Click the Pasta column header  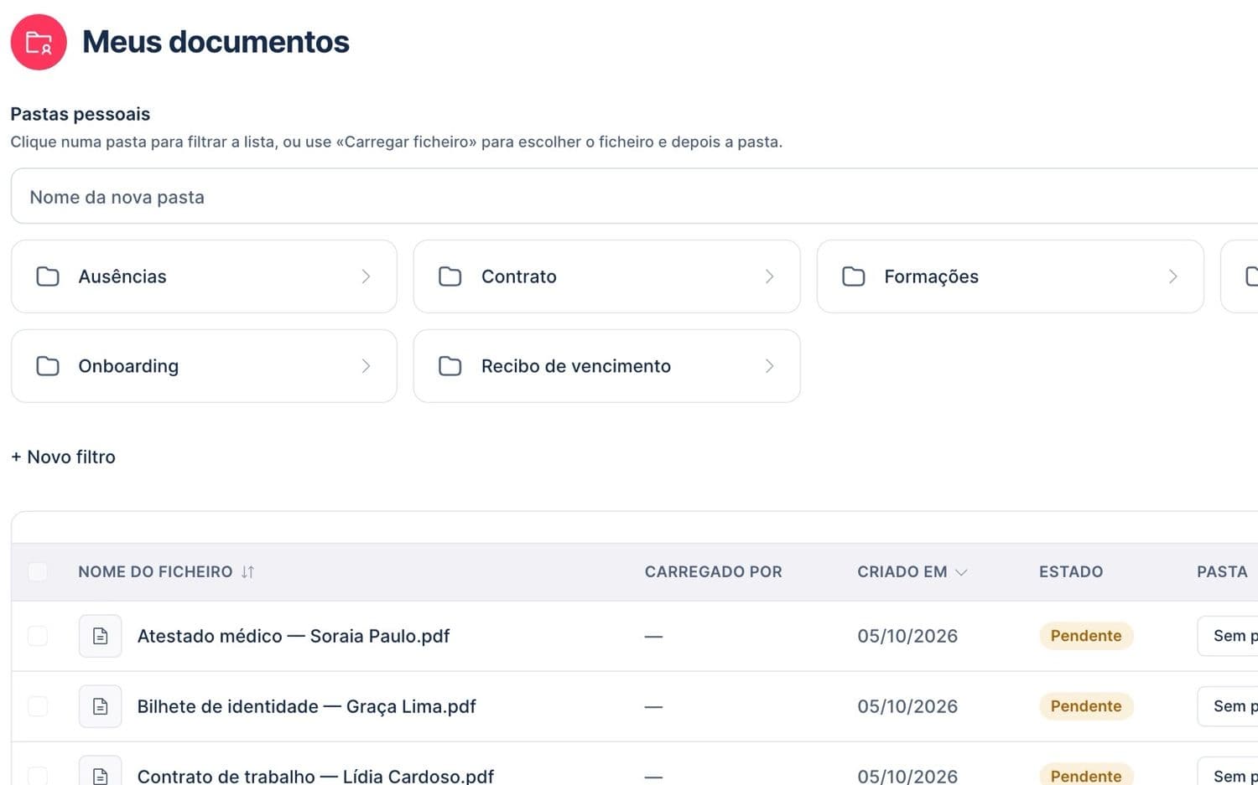pos(1222,571)
